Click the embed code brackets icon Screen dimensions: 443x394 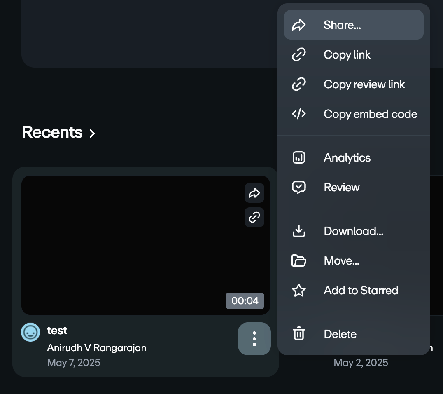point(298,114)
